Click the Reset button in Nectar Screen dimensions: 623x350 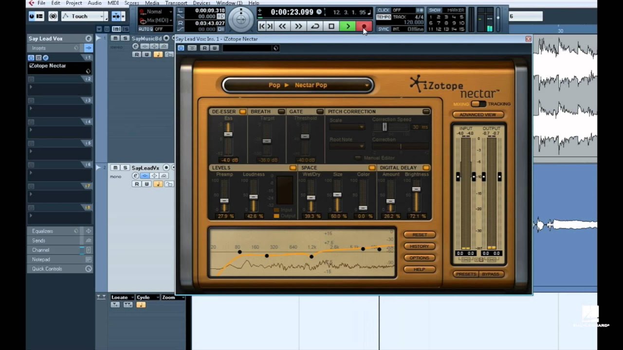pyautogui.click(x=420, y=235)
